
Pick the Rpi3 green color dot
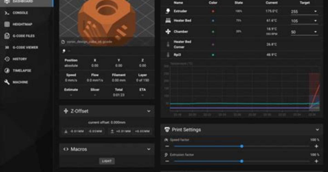pyautogui.click(x=213, y=55)
